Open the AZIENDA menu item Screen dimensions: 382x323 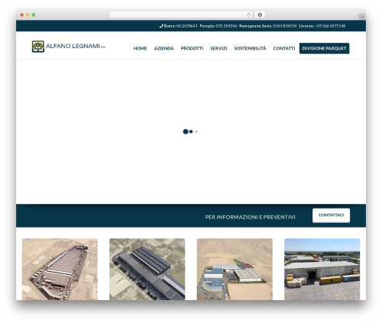pos(163,48)
